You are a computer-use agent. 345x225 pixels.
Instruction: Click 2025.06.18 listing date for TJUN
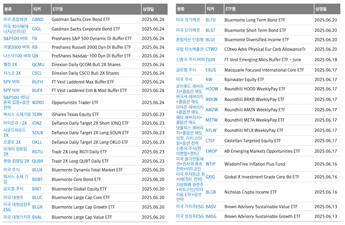[x=326, y=60]
